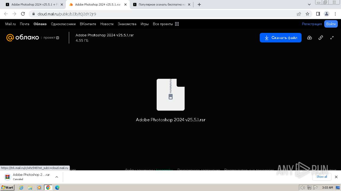Open Mail.ru link in portal bar

tap(10, 24)
